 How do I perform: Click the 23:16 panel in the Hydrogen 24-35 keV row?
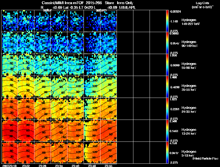(10, 109)
